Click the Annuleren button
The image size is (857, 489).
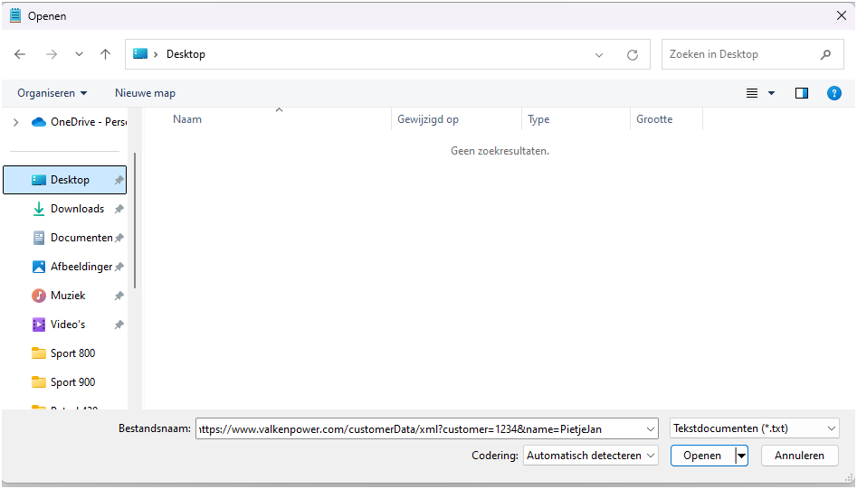click(799, 456)
